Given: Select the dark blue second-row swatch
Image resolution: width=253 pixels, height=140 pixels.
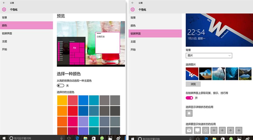Looking at the screenshot, I should tap(83, 111).
